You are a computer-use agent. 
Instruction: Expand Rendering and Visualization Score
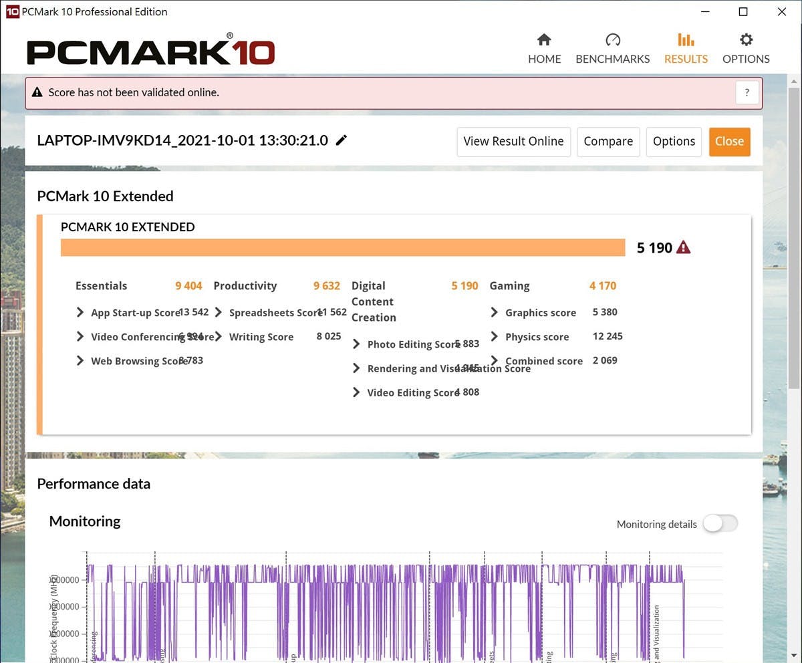[357, 368]
